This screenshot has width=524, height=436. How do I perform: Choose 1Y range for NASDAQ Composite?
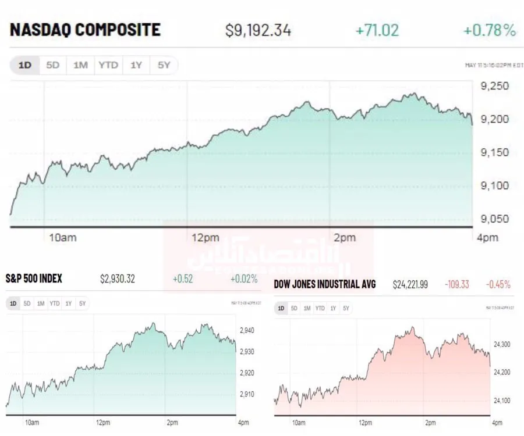pos(136,65)
